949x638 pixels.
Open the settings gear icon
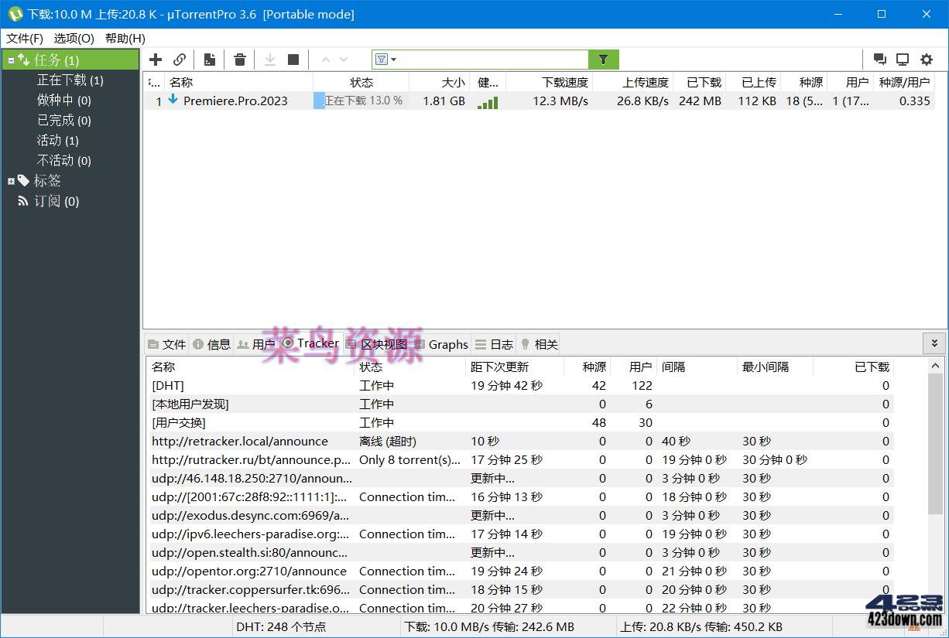(927, 59)
